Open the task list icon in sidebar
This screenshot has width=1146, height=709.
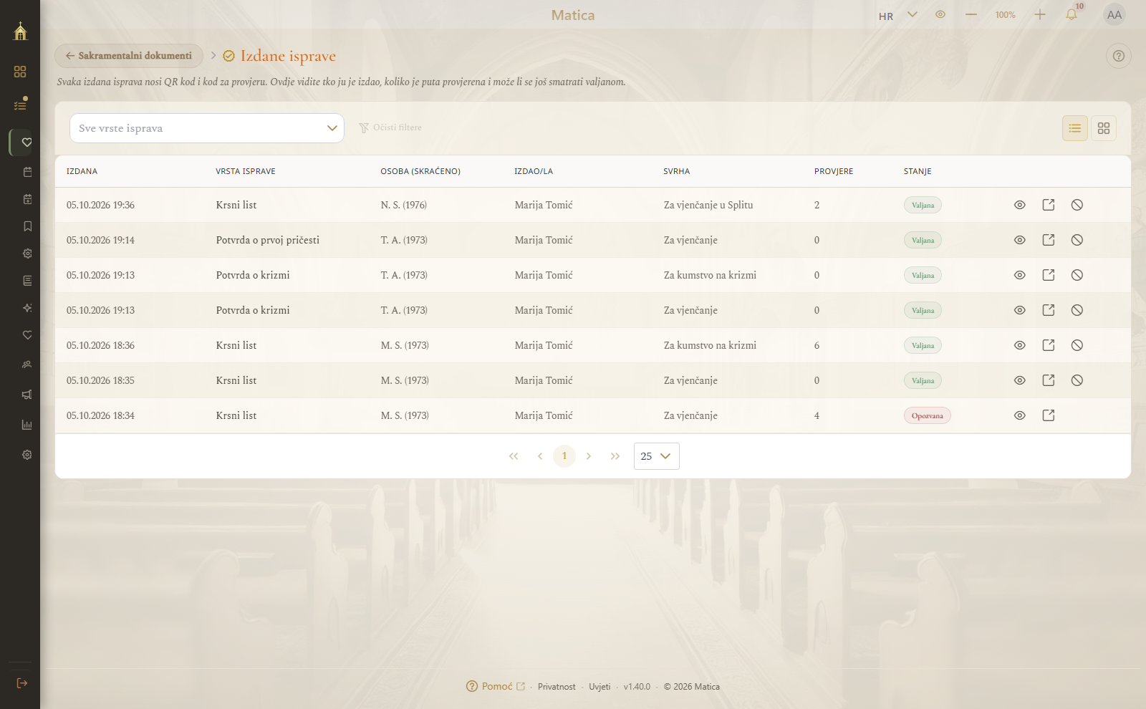tap(20, 105)
